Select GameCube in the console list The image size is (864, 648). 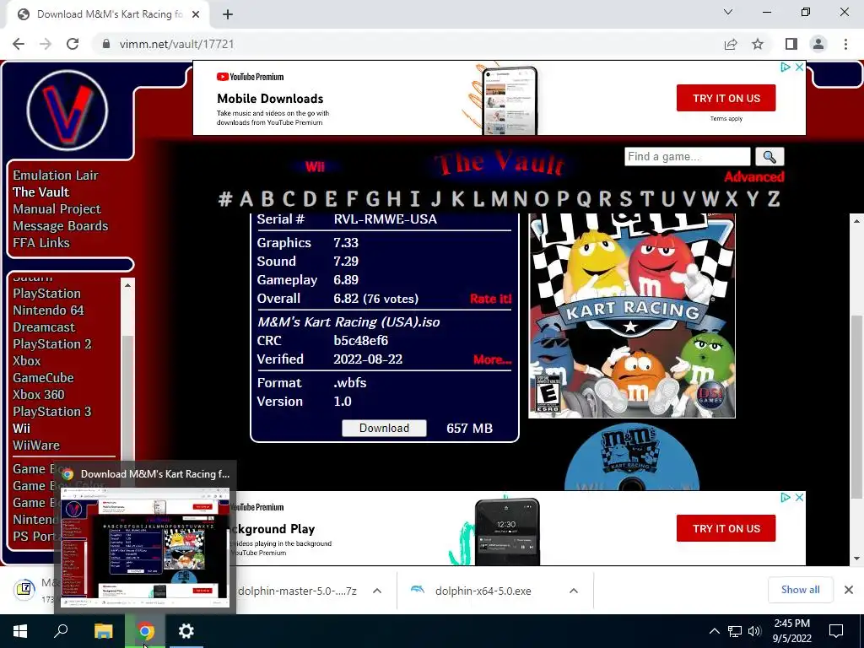(44, 378)
